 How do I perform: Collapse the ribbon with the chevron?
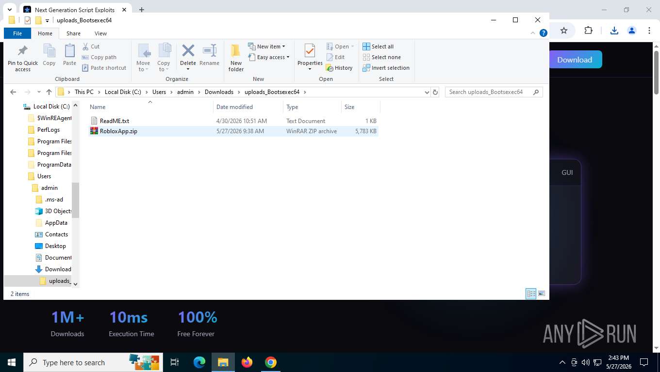(x=533, y=33)
